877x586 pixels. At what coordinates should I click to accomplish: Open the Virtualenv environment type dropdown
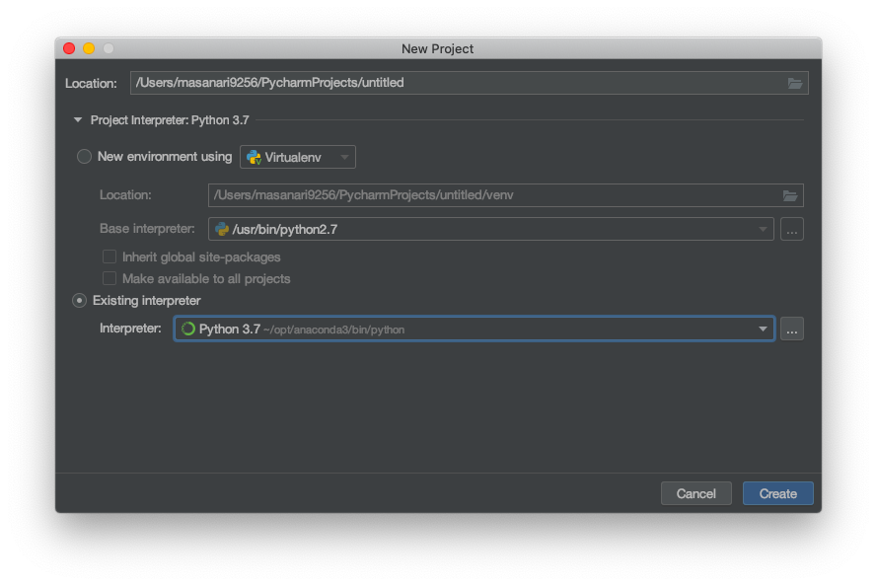point(298,157)
